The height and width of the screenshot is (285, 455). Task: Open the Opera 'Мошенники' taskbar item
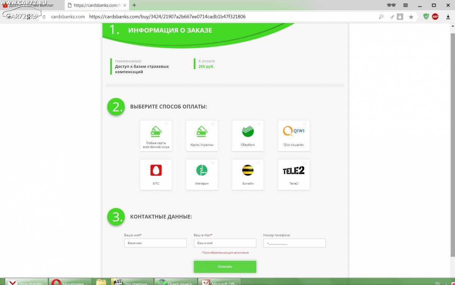(70, 282)
